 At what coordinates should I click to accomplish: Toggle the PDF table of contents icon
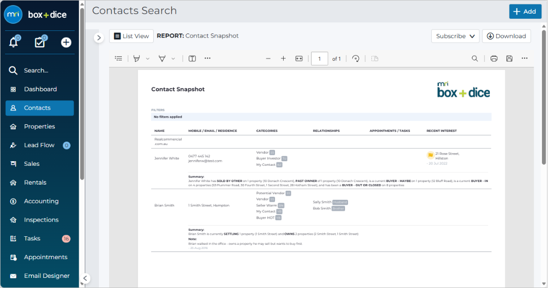pos(118,58)
